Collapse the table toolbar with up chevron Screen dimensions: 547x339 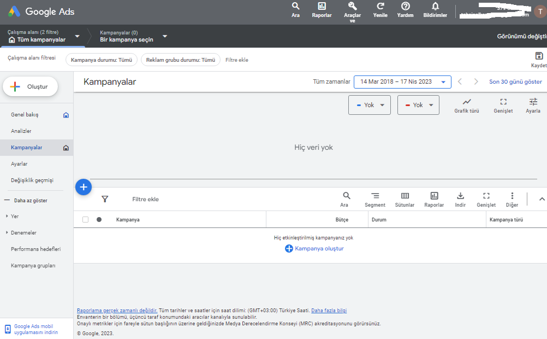(x=542, y=199)
